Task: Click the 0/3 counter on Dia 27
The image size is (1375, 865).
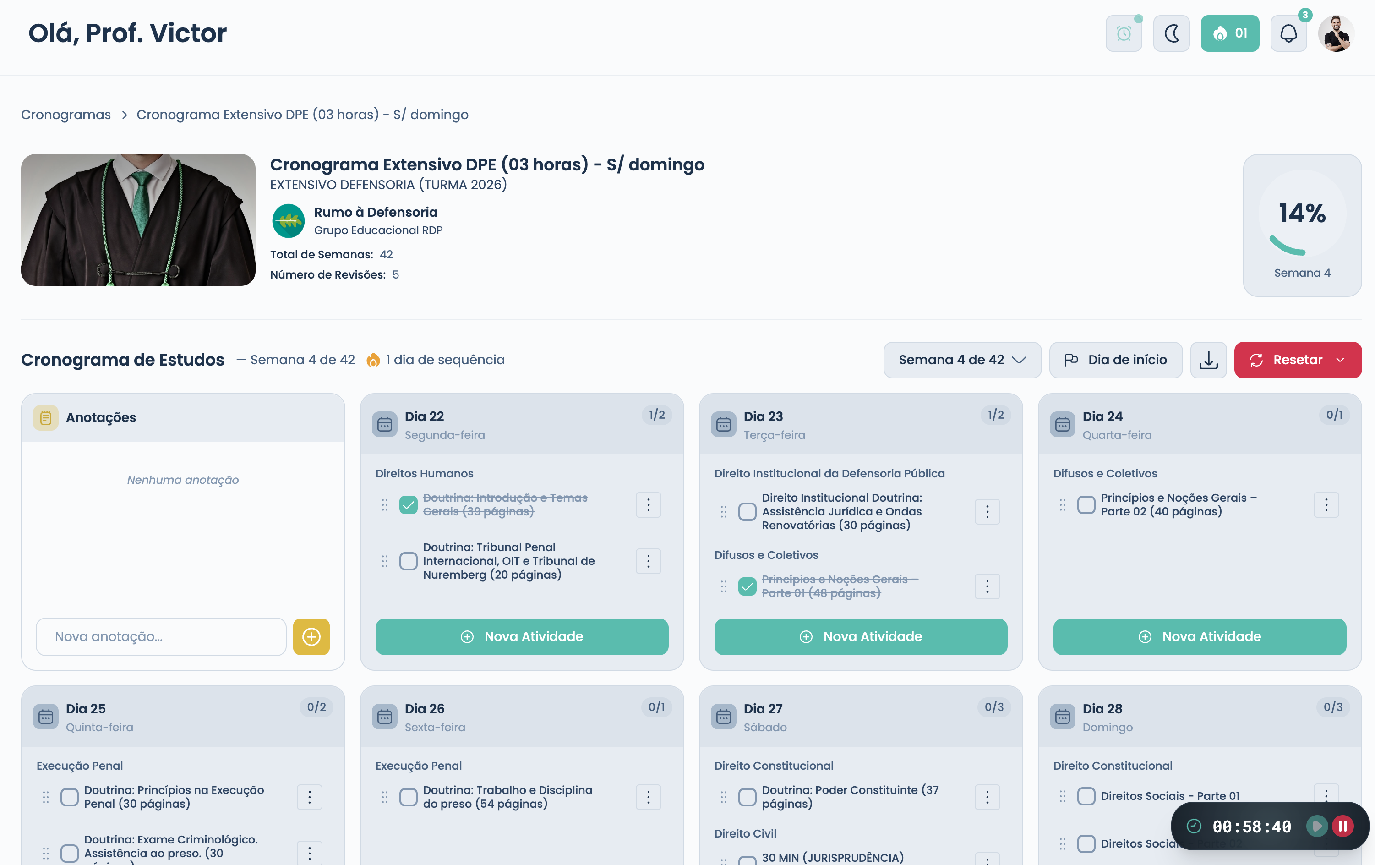Action: click(x=994, y=707)
